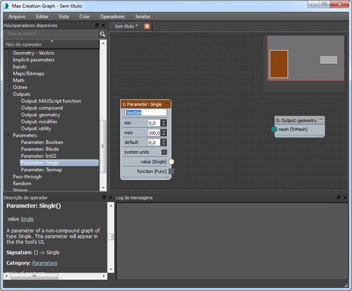Expand the Math tree category
This screenshot has height=291, width=352.
(x=8, y=80)
